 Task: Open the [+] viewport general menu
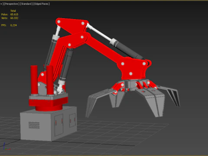click(1, 4)
